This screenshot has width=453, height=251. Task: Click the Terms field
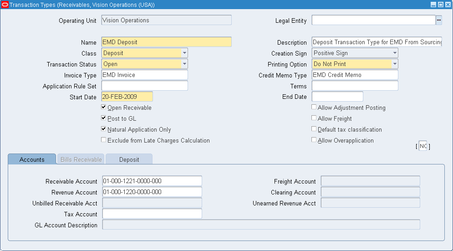pos(355,86)
